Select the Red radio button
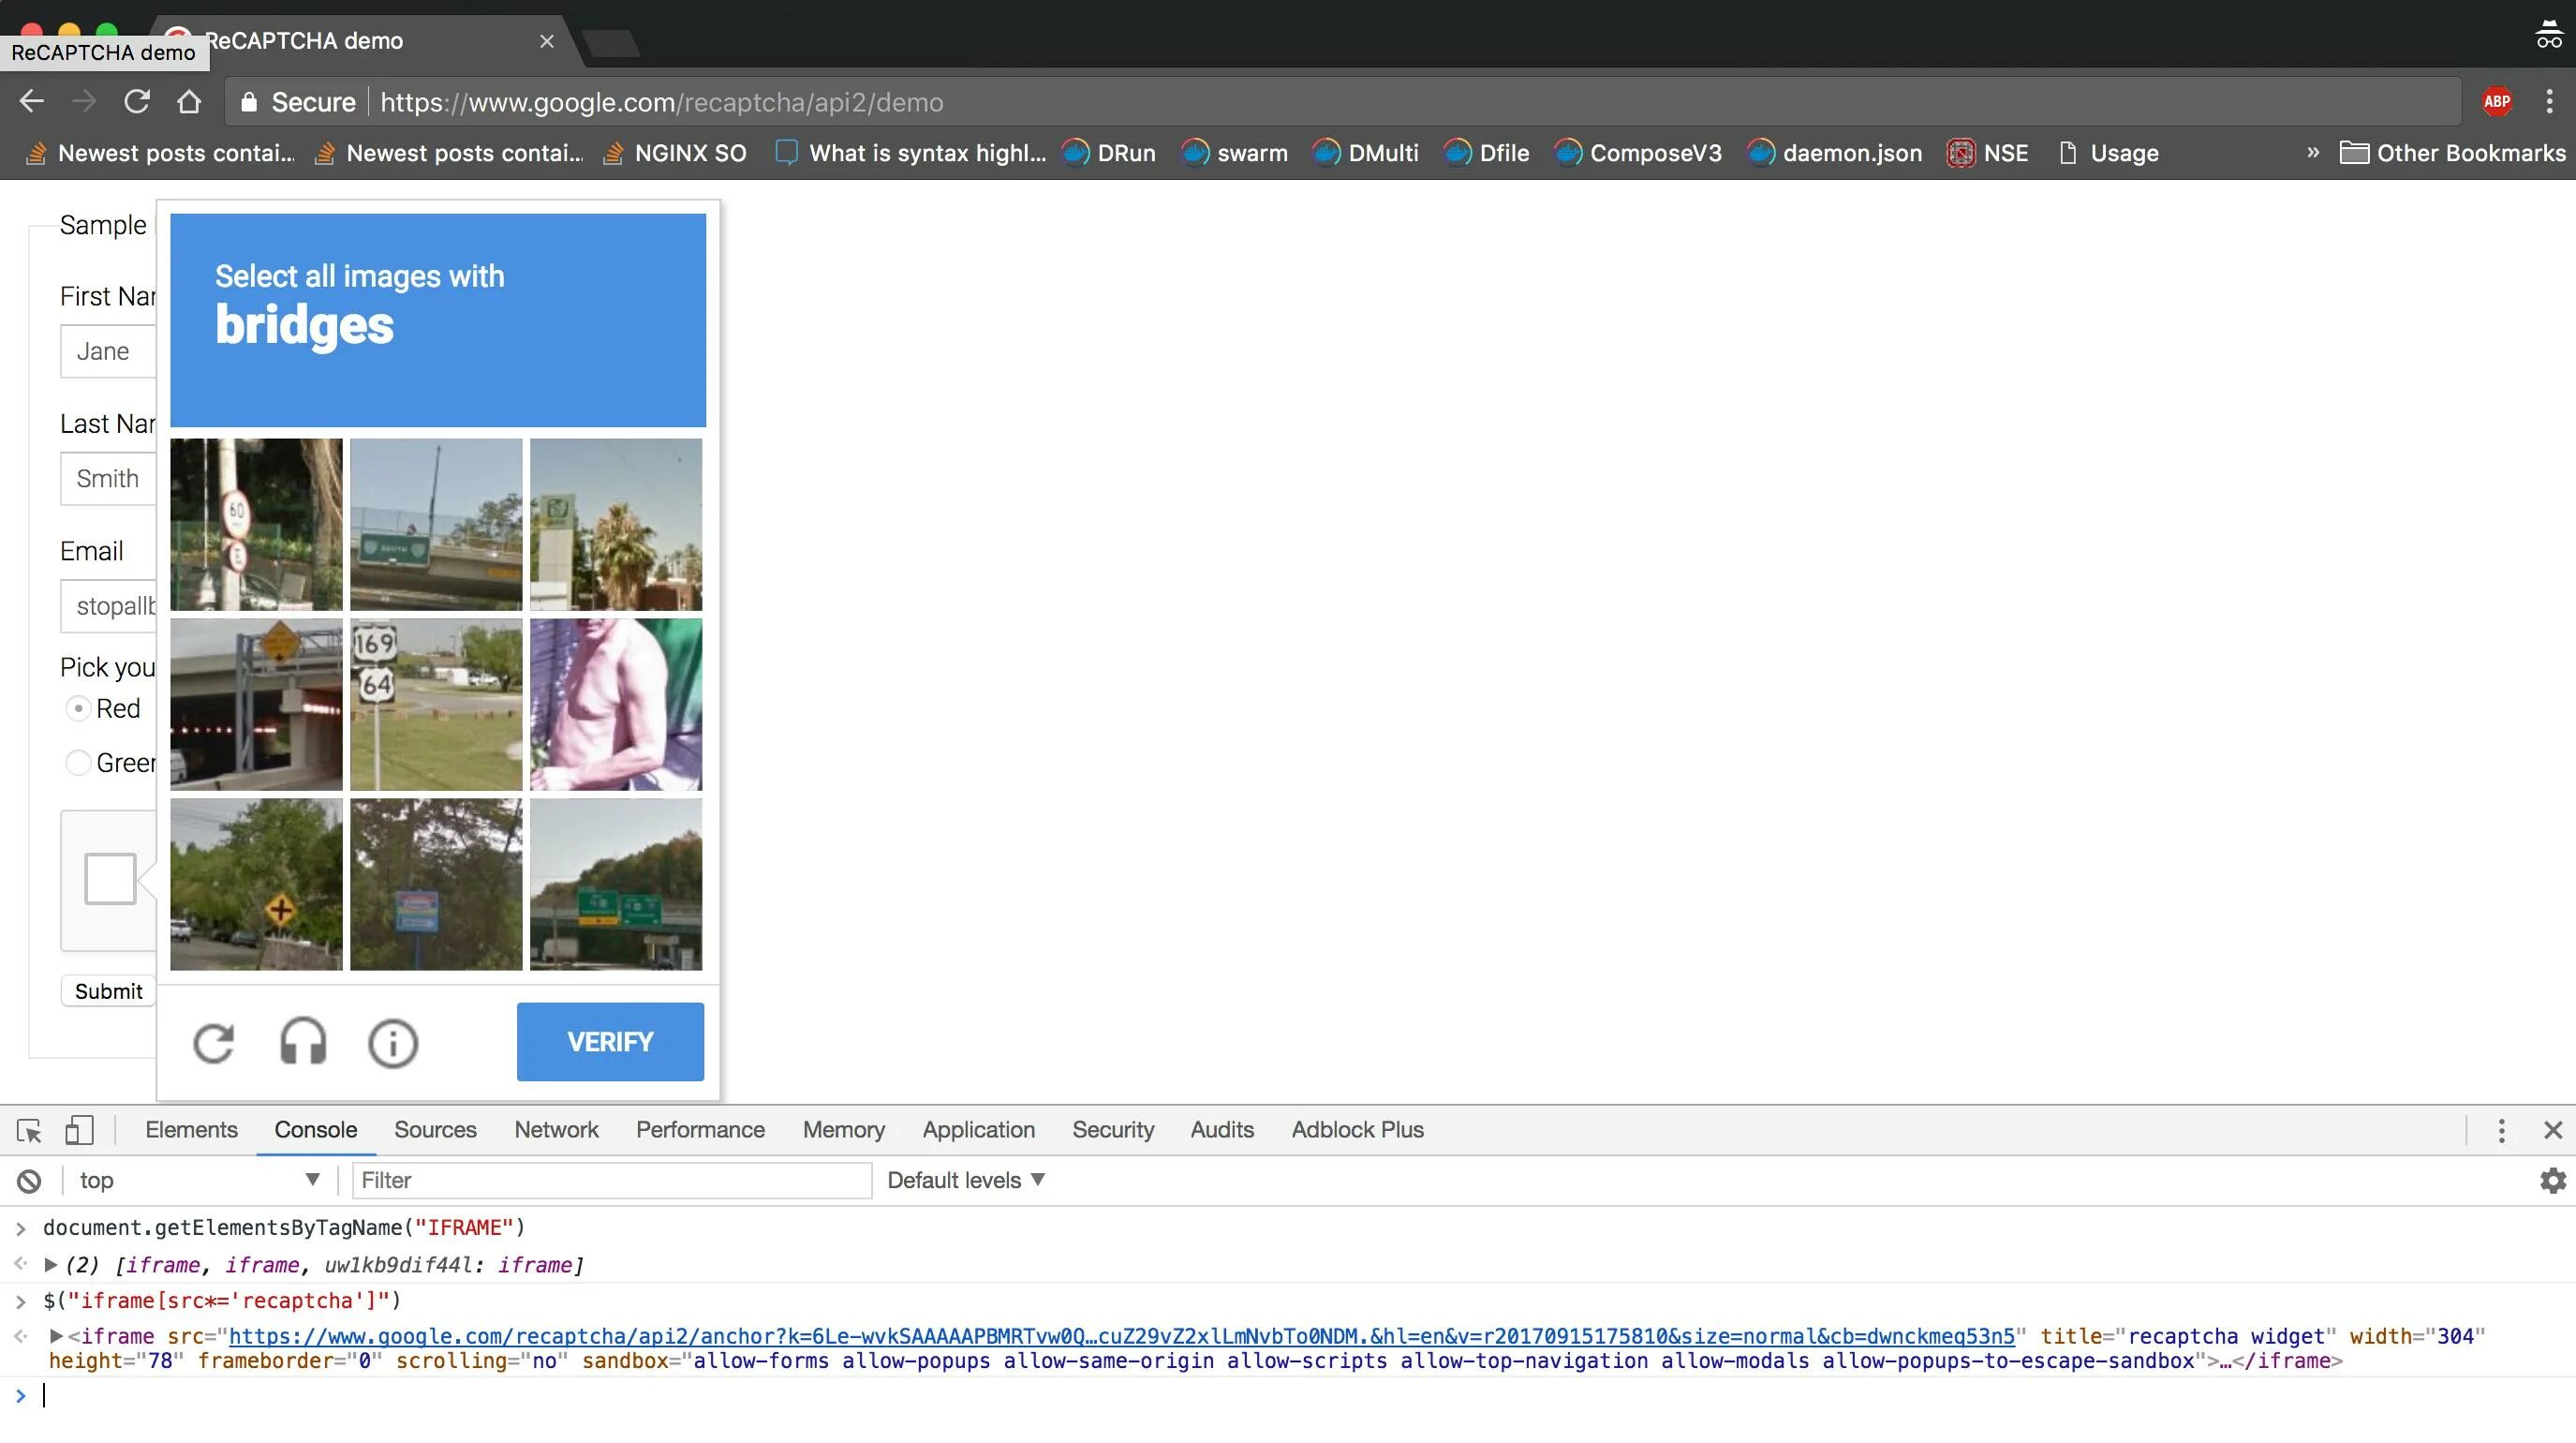 [x=78, y=707]
